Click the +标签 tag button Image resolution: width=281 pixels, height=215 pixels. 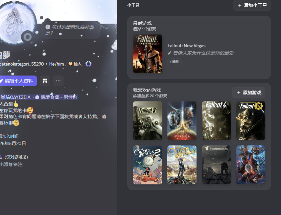(x=175, y=62)
